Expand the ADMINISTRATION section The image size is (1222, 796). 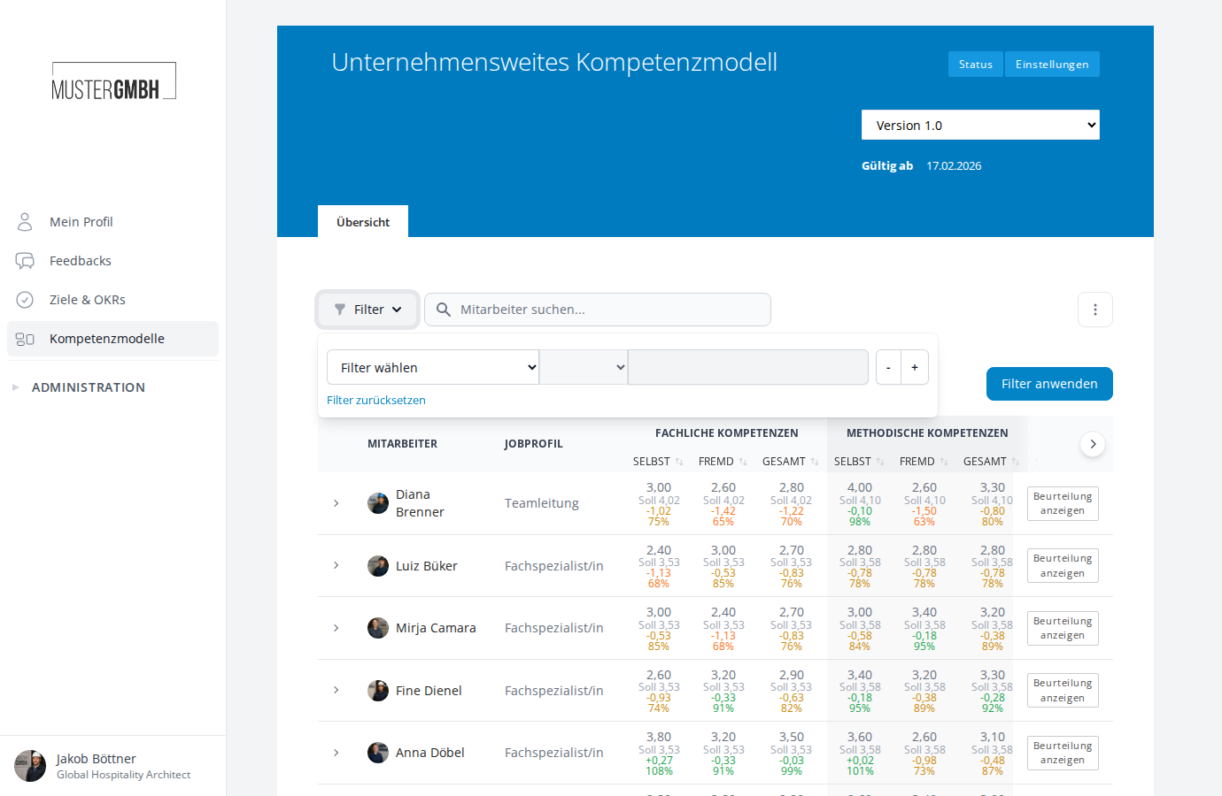click(16, 387)
